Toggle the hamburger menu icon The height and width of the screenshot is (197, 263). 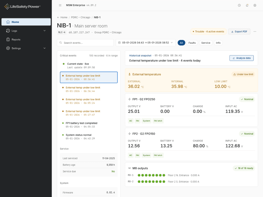click(x=60, y=5)
